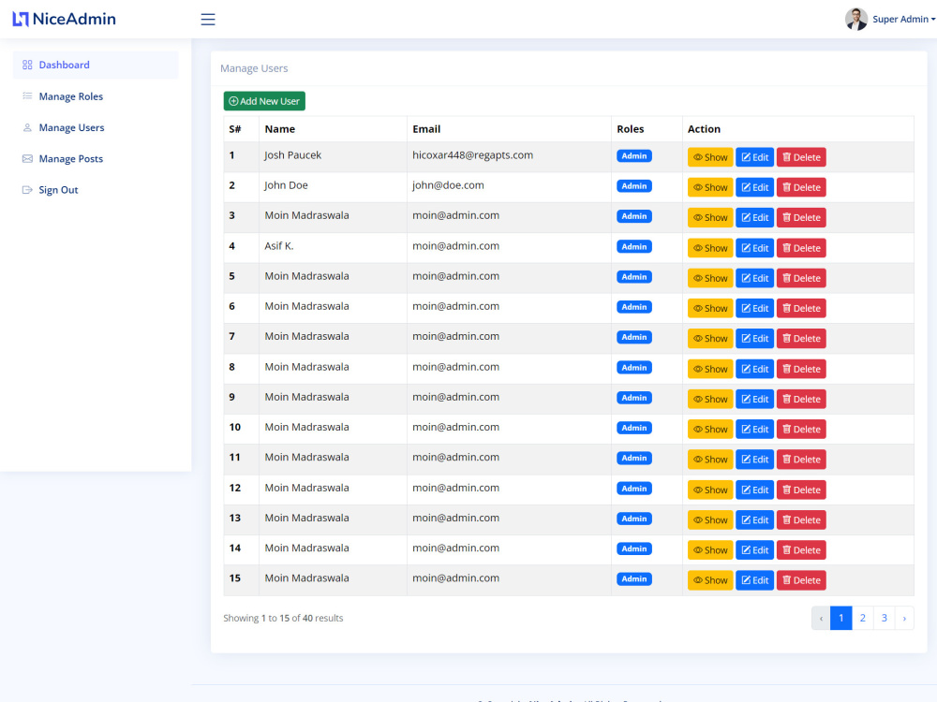Toggle the sidebar hamburger menu icon

tap(208, 19)
